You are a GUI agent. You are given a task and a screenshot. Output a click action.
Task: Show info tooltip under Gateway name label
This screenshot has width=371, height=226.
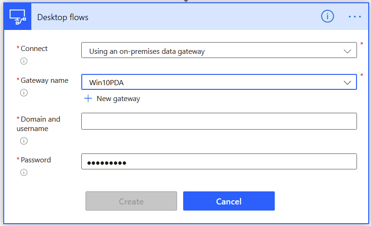[24, 93]
